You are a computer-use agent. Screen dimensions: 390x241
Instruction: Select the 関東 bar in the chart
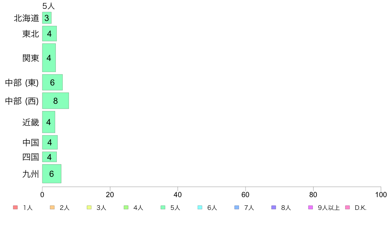tap(49, 58)
